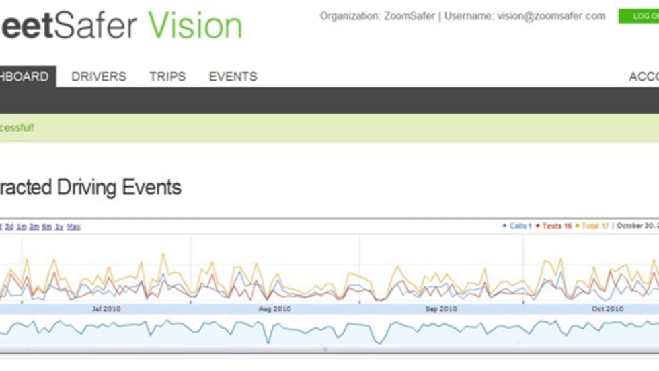This screenshot has width=659, height=371.
Task: Switch to the Trips tab
Action: (x=167, y=77)
